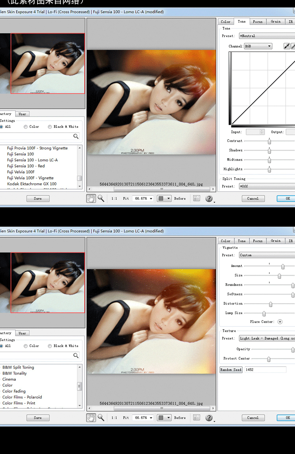Switch to the Grain tab in the Tone window
This screenshot has width=295, height=454.
click(276, 22)
